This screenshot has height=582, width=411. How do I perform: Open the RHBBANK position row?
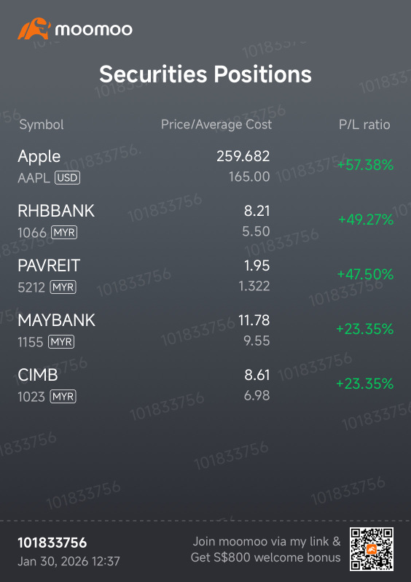(x=205, y=221)
